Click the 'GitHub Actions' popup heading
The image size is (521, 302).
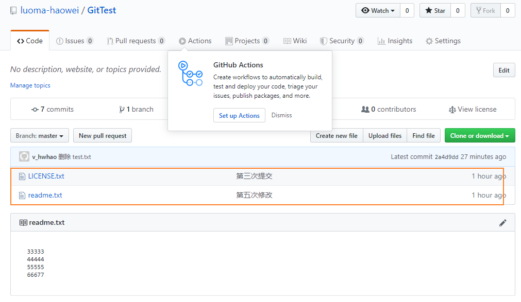[238, 65]
